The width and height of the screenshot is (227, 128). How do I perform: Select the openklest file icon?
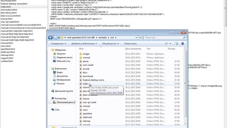pos(81,114)
